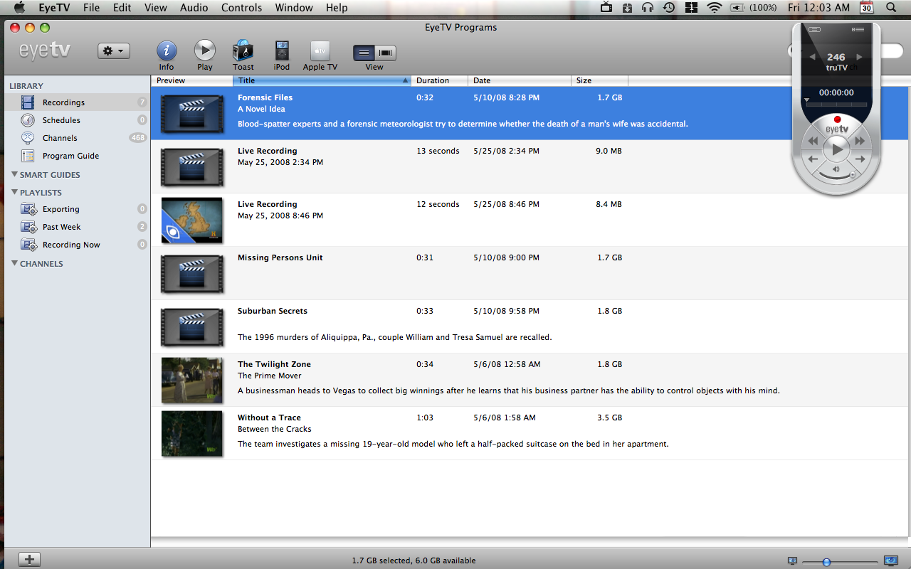The height and width of the screenshot is (569, 911).
Task: Click the top-right list icon on the remote
Action: pyautogui.click(x=858, y=29)
